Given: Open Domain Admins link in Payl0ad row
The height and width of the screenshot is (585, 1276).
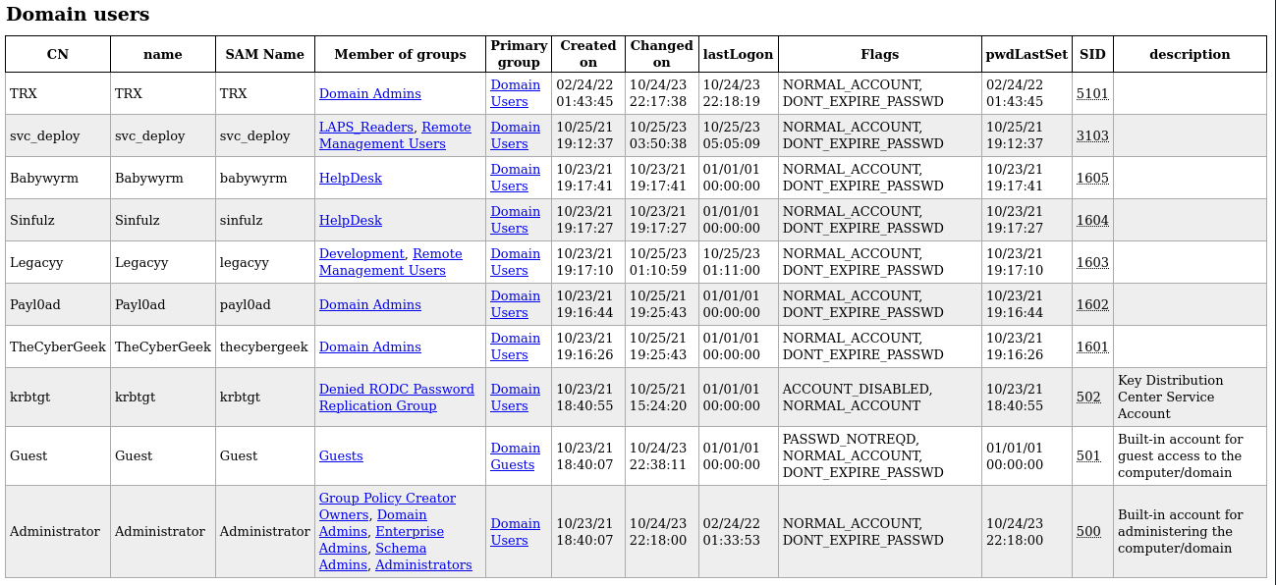Looking at the screenshot, I should [369, 305].
